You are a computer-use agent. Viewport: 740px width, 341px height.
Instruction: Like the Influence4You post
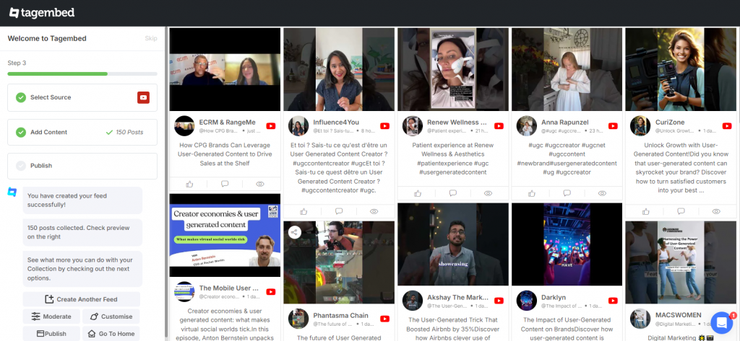[304, 211]
